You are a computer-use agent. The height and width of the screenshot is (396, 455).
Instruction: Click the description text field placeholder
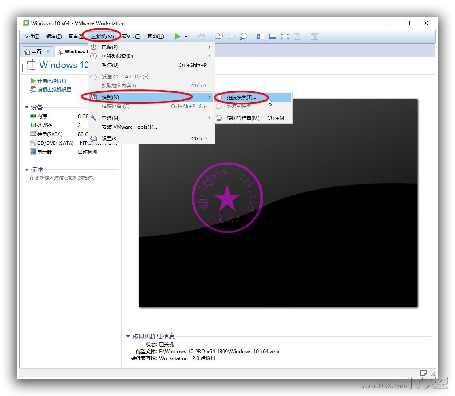[62, 178]
